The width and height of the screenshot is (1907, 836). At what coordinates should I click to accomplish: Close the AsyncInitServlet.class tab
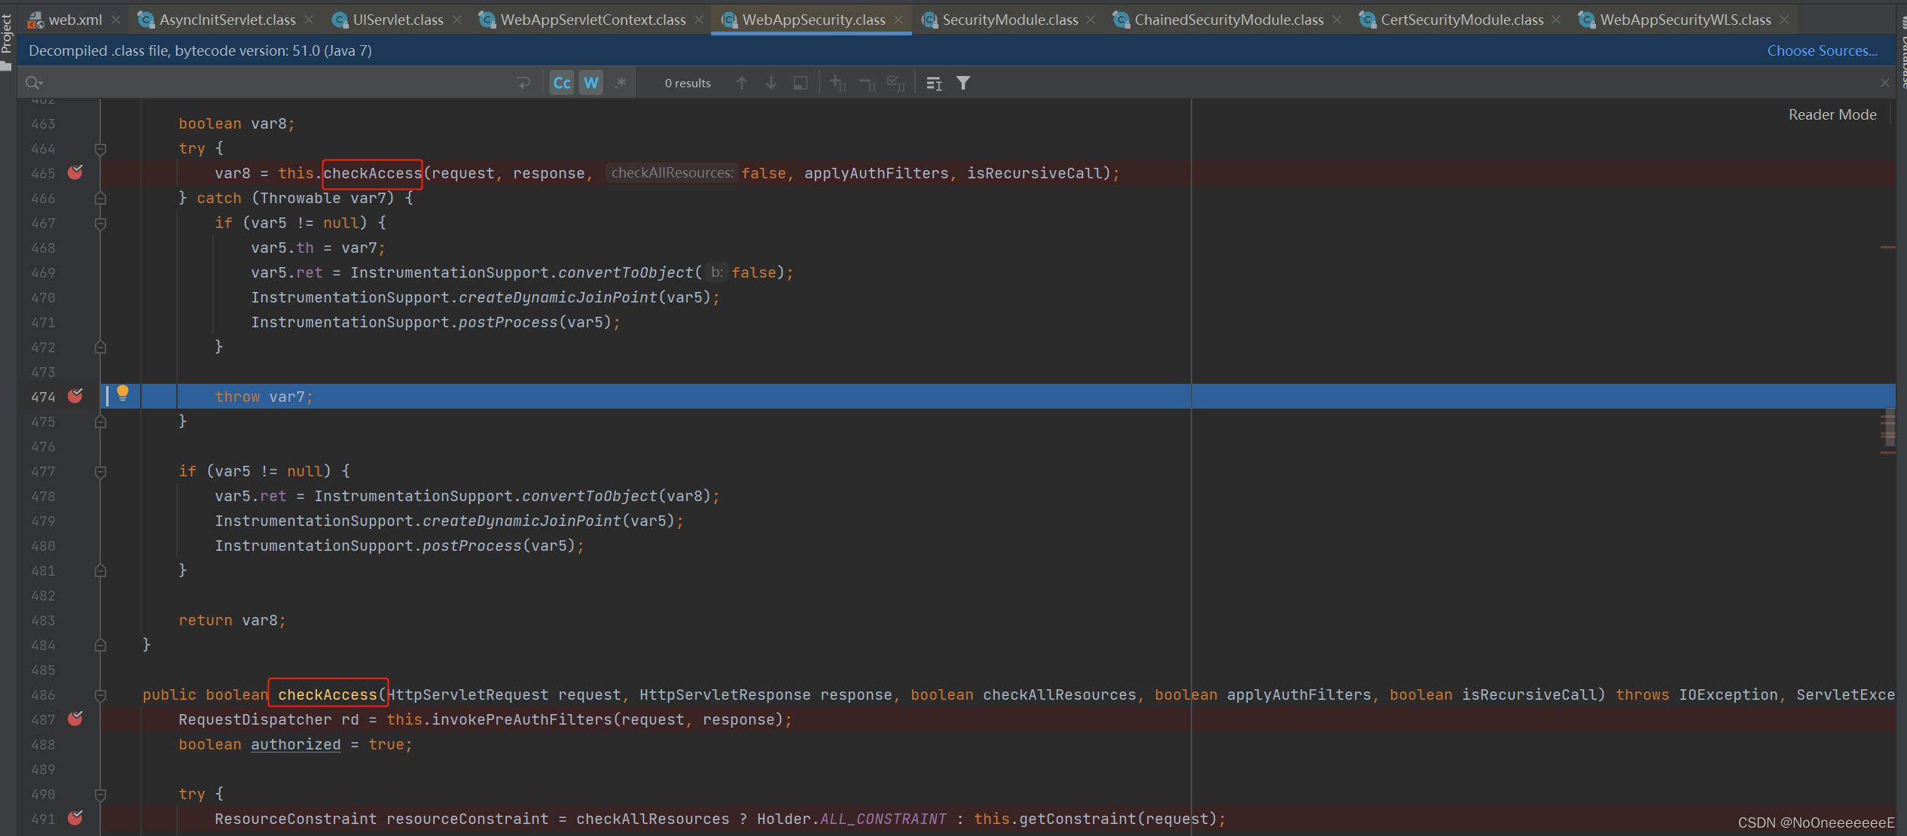pos(309,20)
